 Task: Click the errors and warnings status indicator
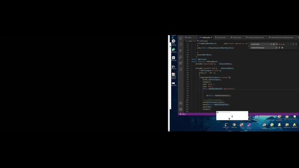182,114
